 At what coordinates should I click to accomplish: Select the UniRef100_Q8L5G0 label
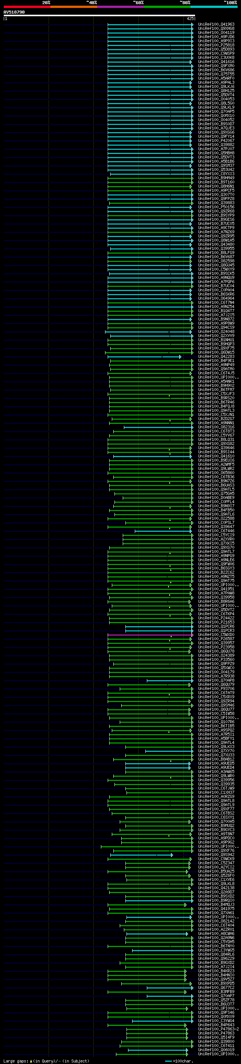click(216, 103)
